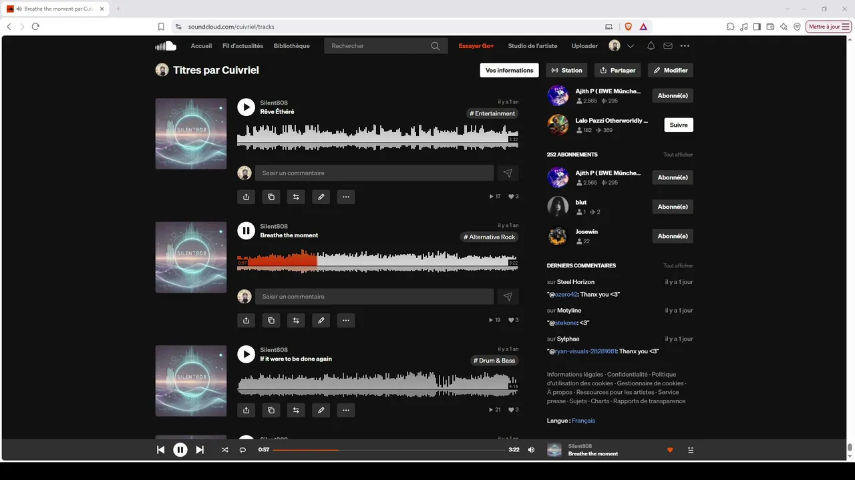Repost the track Breathe the moment
The width and height of the screenshot is (855, 480).
pyautogui.click(x=296, y=320)
